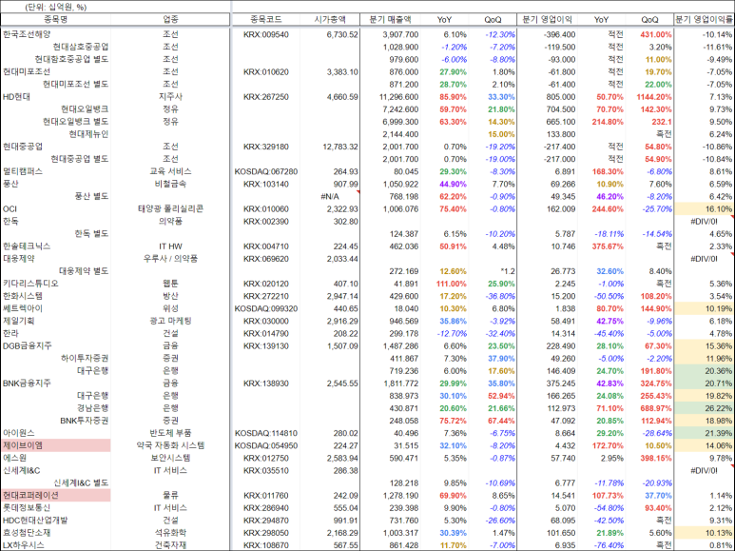Click the 시가총액 column header
The width and height of the screenshot is (735, 551).
tap(330, 19)
